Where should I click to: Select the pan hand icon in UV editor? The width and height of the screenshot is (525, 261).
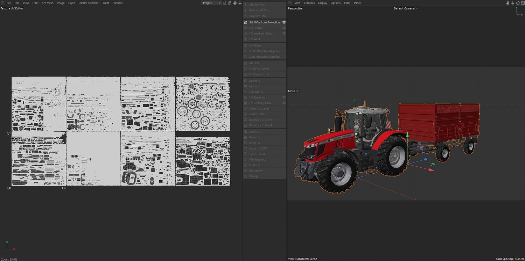[235, 3]
